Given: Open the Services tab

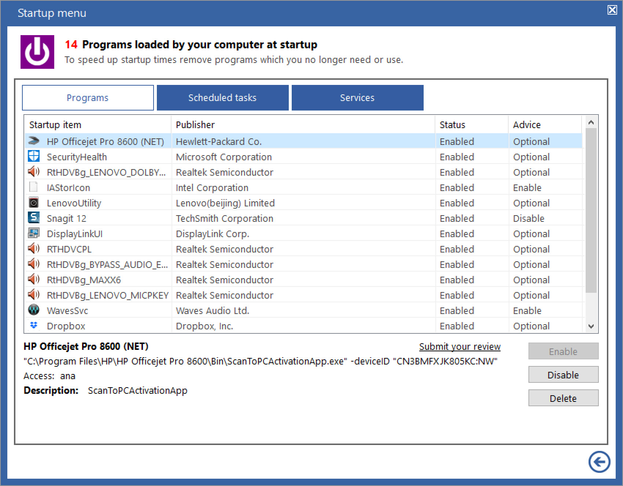Looking at the screenshot, I should (x=357, y=98).
